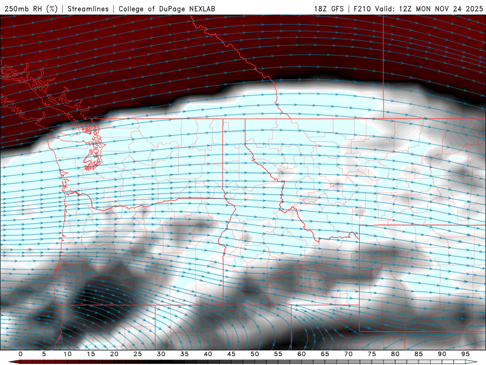Click the colorbar label "0"
Screen dimensions: 486x365
click(x=21, y=354)
